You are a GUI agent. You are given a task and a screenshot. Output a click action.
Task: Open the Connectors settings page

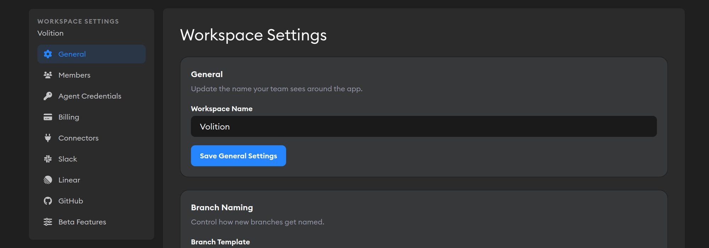click(91, 138)
